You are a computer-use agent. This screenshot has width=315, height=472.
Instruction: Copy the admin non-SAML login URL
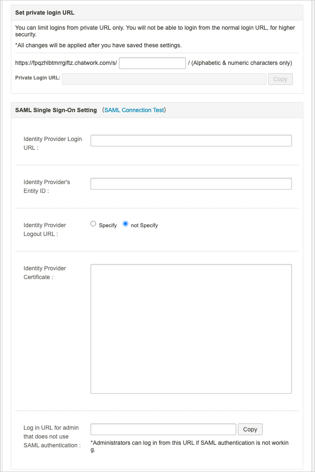pos(250,429)
